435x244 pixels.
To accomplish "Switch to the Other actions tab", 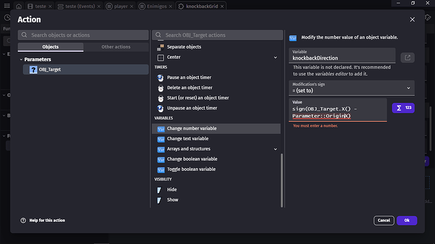I will pyautogui.click(x=116, y=47).
